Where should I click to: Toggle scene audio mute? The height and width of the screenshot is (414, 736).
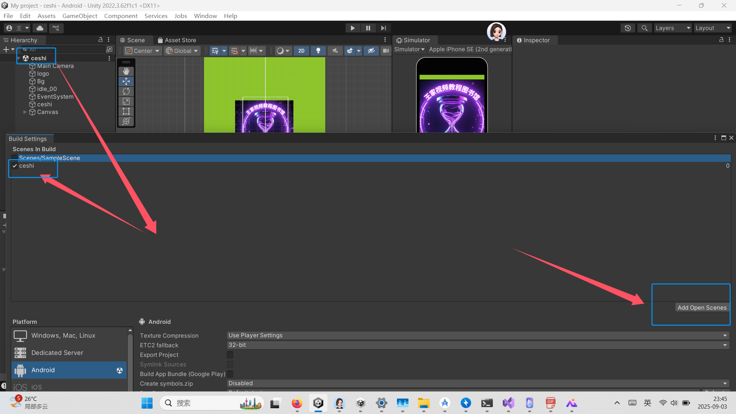tap(335, 51)
